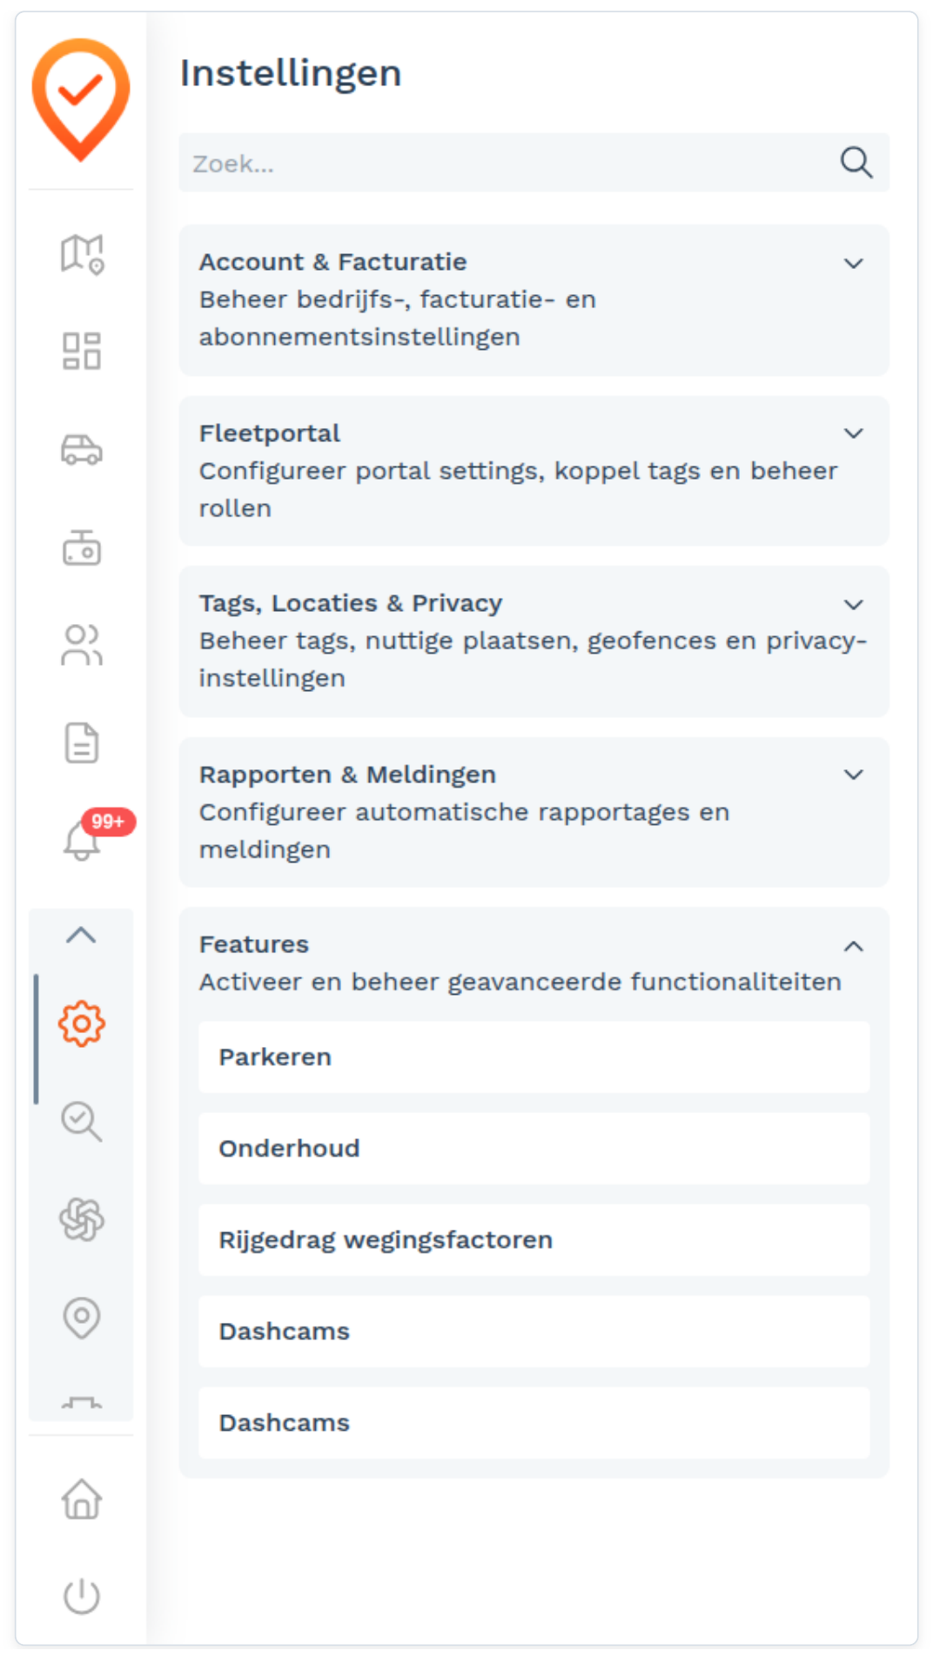Click the orange location-check logo

(x=81, y=99)
